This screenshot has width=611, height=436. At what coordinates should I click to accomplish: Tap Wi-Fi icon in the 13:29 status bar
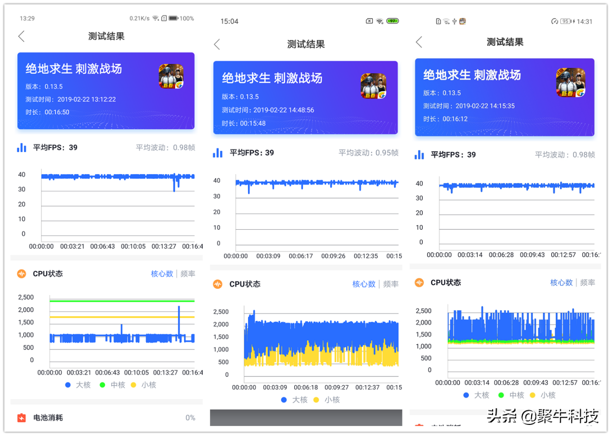point(156,18)
